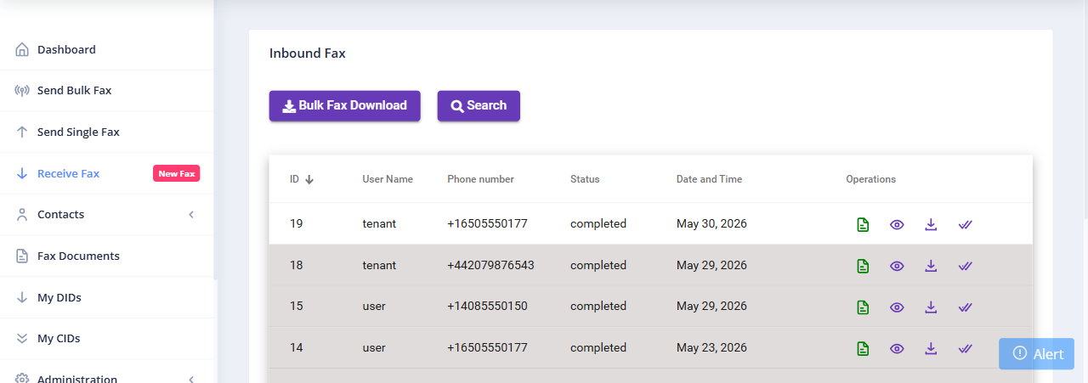Download fax ID 18
Image resolution: width=1088 pixels, height=383 pixels.
point(931,266)
